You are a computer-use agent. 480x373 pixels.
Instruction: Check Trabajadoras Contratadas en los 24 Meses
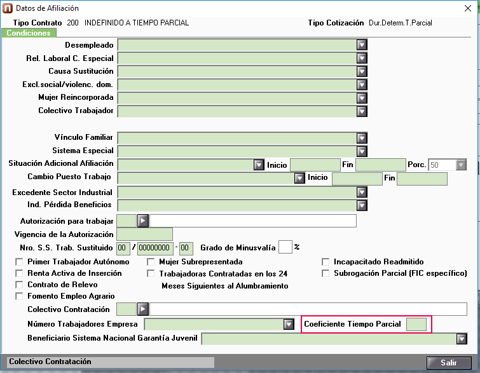pyautogui.click(x=151, y=273)
